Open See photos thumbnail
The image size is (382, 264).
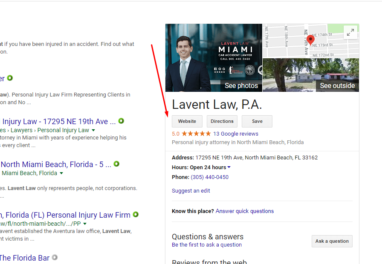214,58
